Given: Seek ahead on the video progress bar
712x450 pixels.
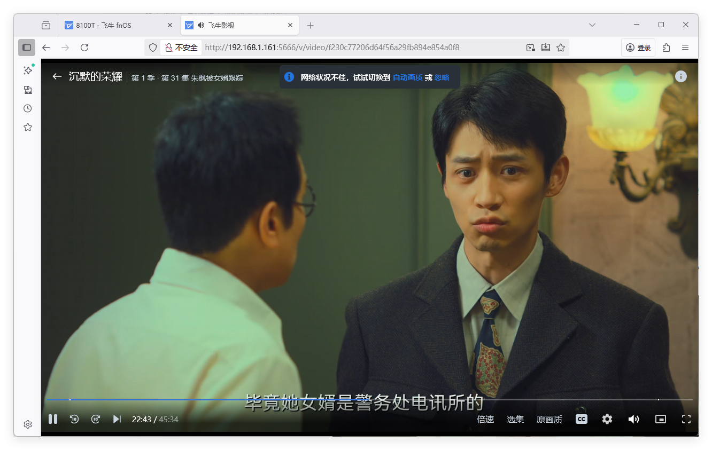Looking at the screenshot, I should 374,399.
